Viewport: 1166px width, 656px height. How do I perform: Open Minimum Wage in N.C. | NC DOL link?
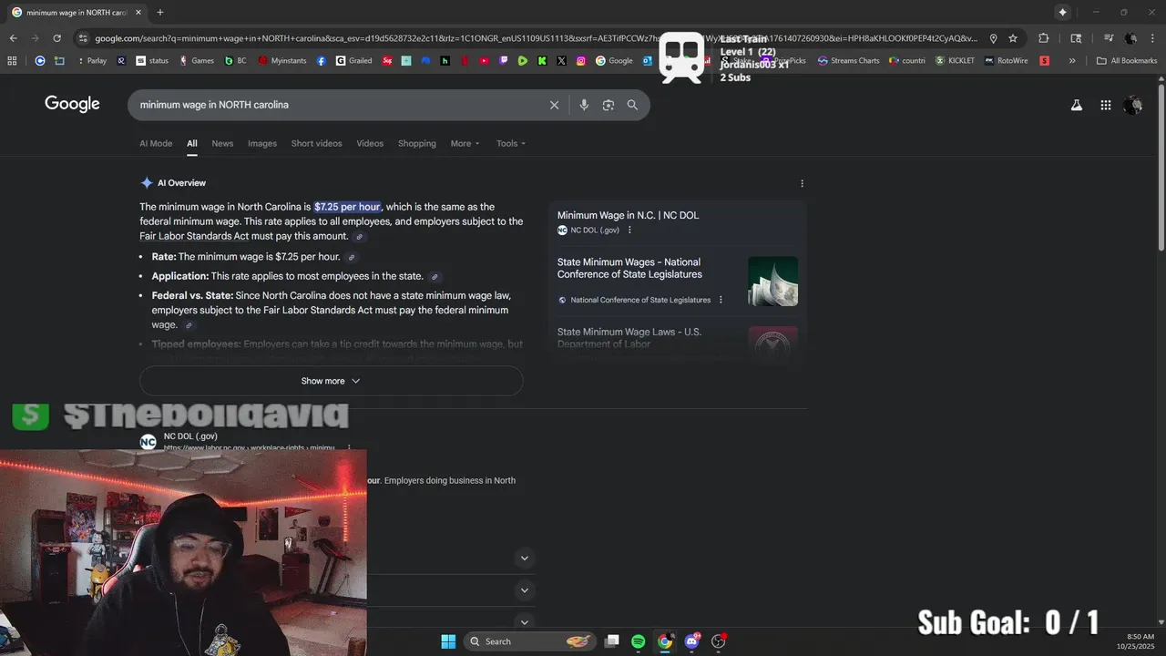pos(628,216)
